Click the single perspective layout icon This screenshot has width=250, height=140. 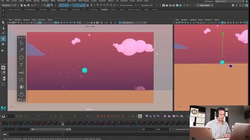click(3, 68)
